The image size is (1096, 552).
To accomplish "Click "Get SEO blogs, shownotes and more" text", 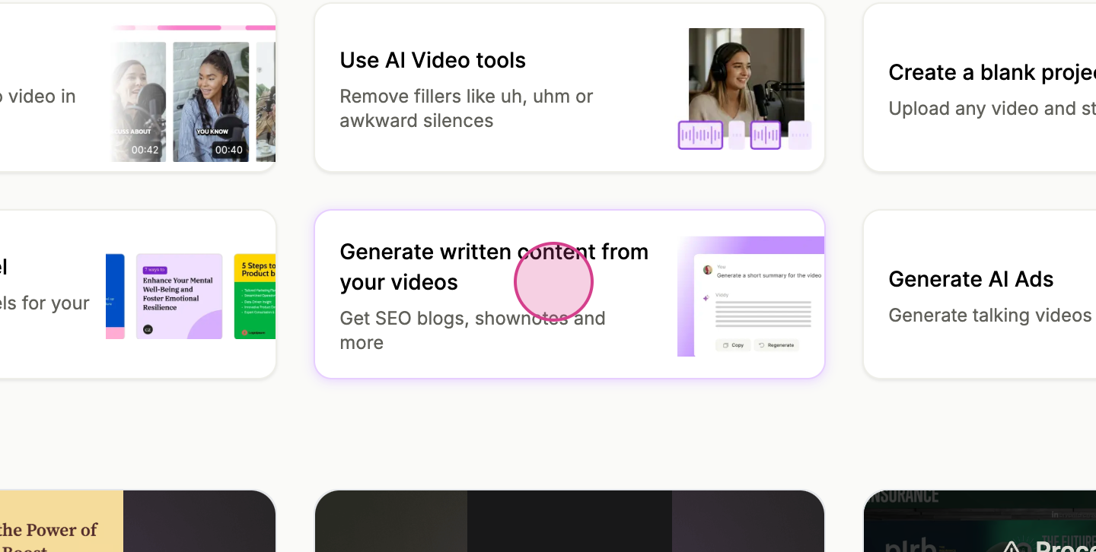I will [x=473, y=330].
